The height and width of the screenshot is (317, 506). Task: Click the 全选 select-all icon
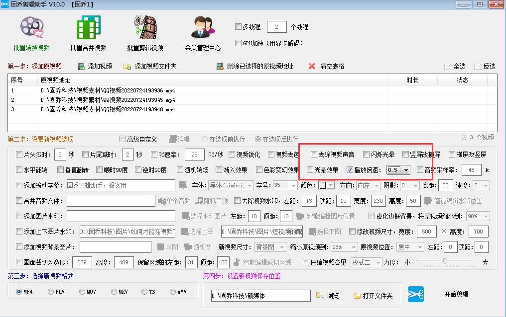[x=448, y=67]
